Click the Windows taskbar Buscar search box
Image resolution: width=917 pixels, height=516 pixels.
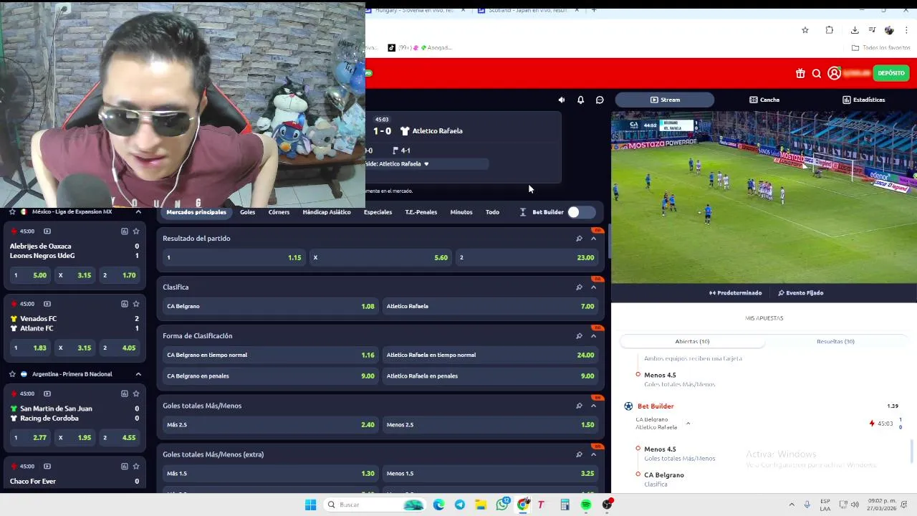(375, 505)
